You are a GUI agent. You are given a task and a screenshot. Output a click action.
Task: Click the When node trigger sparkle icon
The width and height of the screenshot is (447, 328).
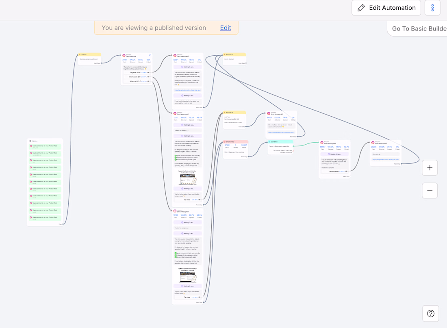(x=30, y=141)
